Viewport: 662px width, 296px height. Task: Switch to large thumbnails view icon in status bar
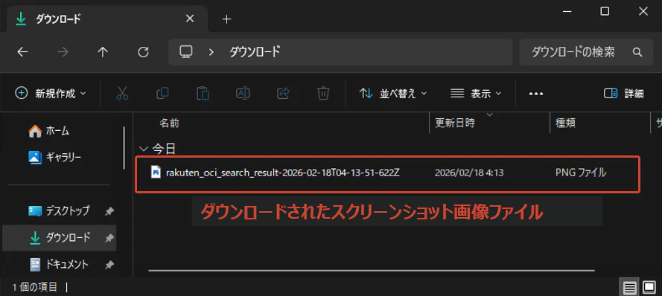[x=649, y=288]
